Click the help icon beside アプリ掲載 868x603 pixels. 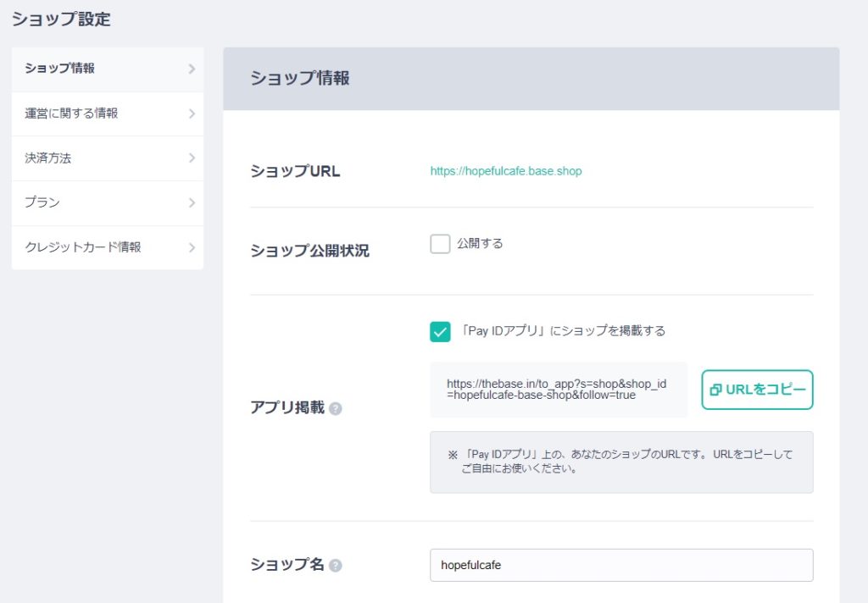(x=336, y=409)
